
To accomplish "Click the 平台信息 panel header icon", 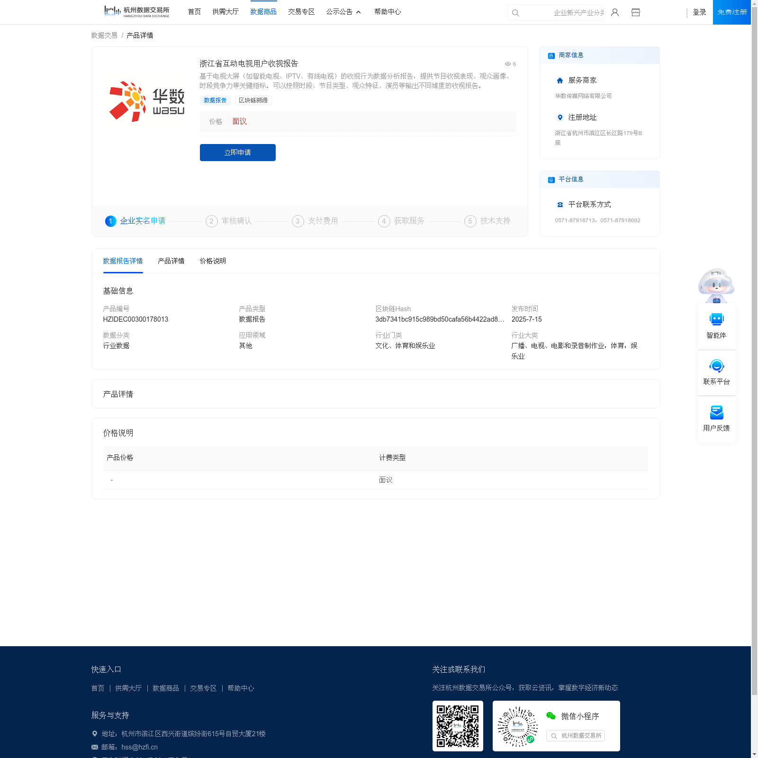I will click(551, 180).
